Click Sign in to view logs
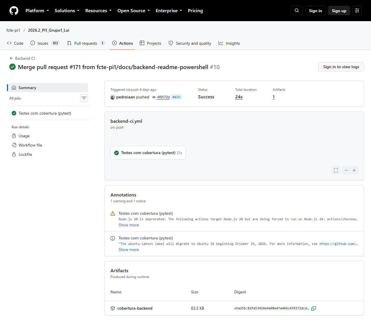Image resolution: width=371 pixels, height=334 pixels. (x=341, y=67)
